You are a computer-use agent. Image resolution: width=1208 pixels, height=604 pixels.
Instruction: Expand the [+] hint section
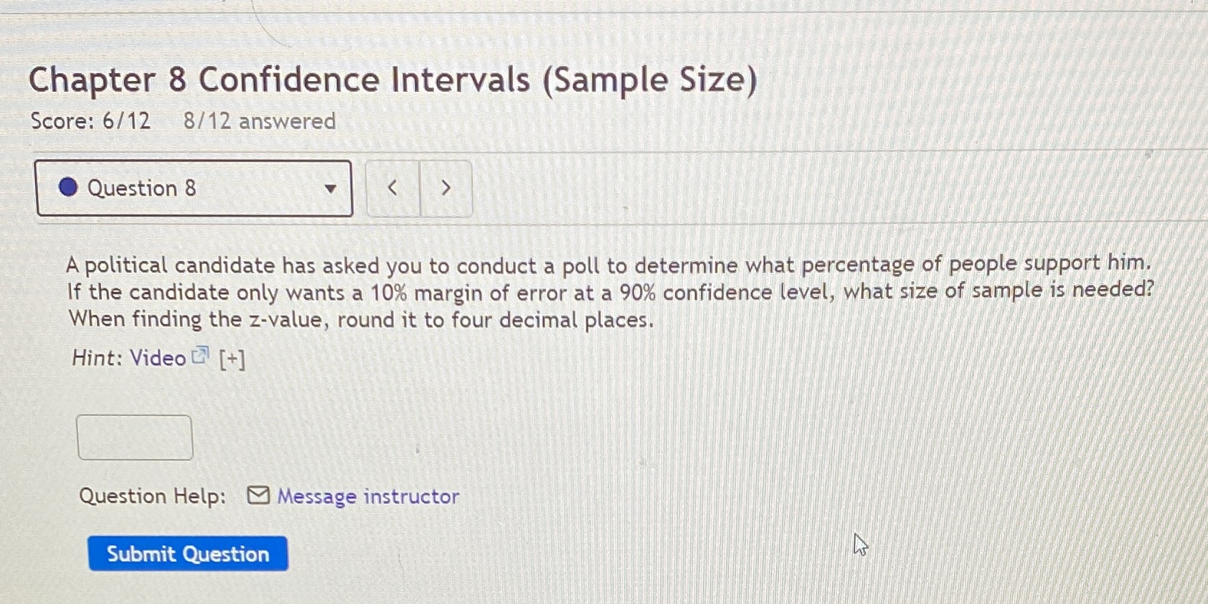tap(231, 358)
